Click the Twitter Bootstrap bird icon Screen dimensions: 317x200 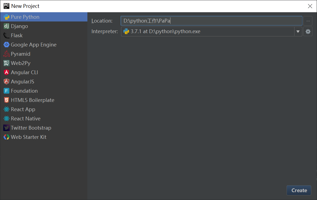pyautogui.click(x=7, y=128)
